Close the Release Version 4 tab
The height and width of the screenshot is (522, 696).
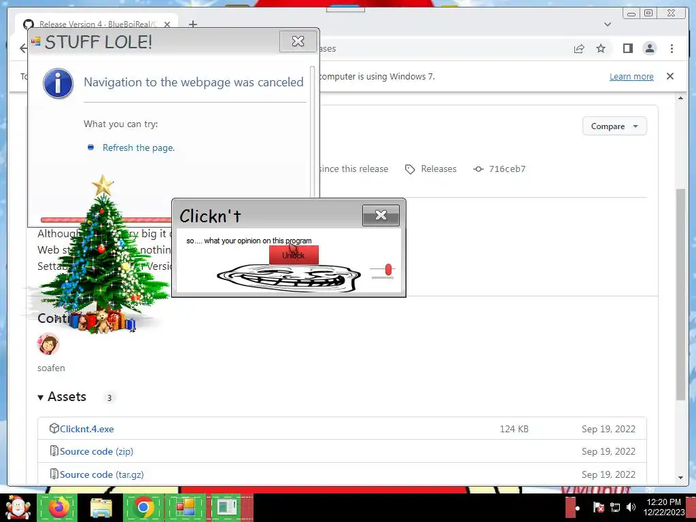click(167, 24)
